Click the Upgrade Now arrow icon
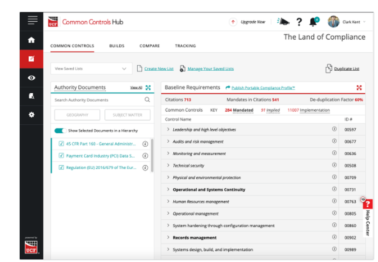Image resolution: width=378 pixels, height=262 pixels. tap(233, 22)
